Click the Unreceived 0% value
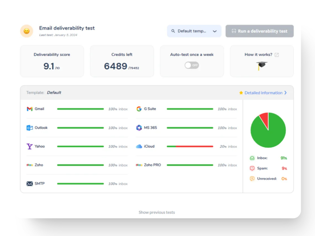The width and height of the screenshot is (315, 236). (284, 179)
